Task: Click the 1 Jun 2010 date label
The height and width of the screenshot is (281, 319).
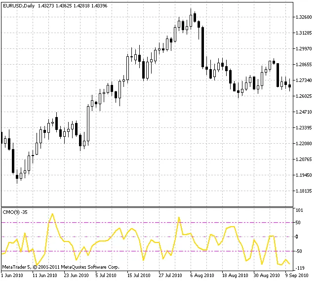Action: point(13,275)
